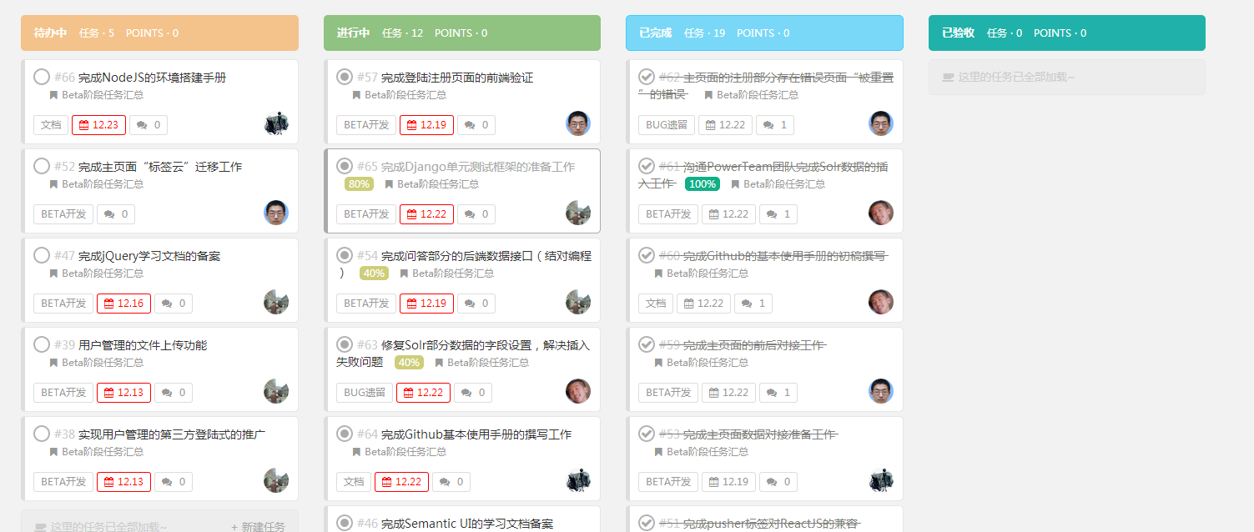Toggle status circle of task #65 Django
The image size is (1254, 532).
(x=345, y=166)
